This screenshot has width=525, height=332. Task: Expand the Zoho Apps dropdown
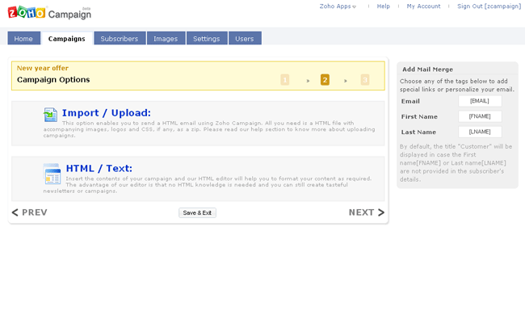(338, 6)
